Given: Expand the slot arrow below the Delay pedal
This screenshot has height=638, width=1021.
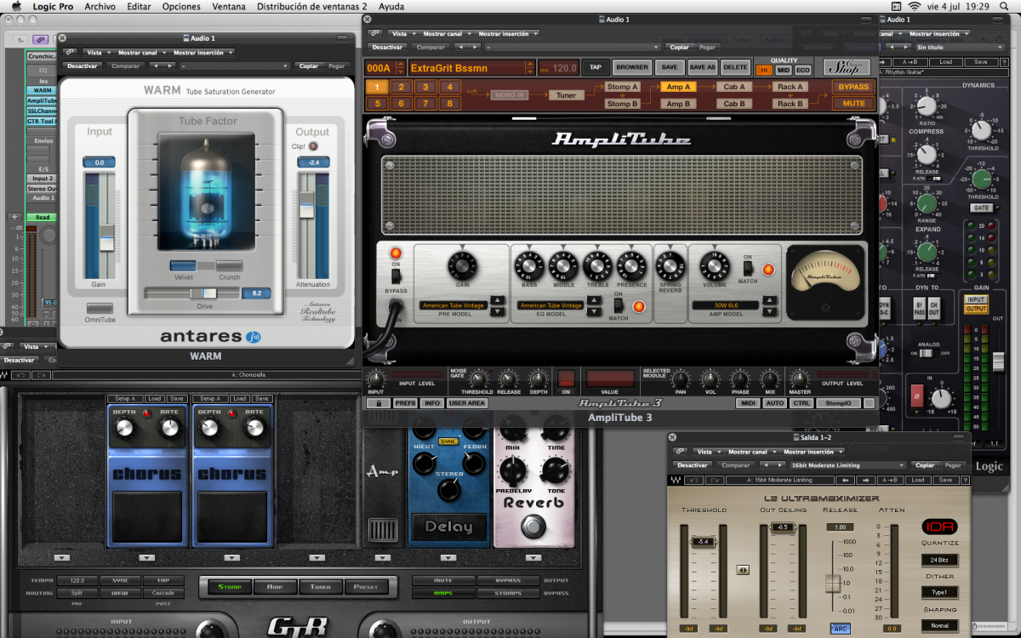Looking at the screenshot, I should pos(449,557).
